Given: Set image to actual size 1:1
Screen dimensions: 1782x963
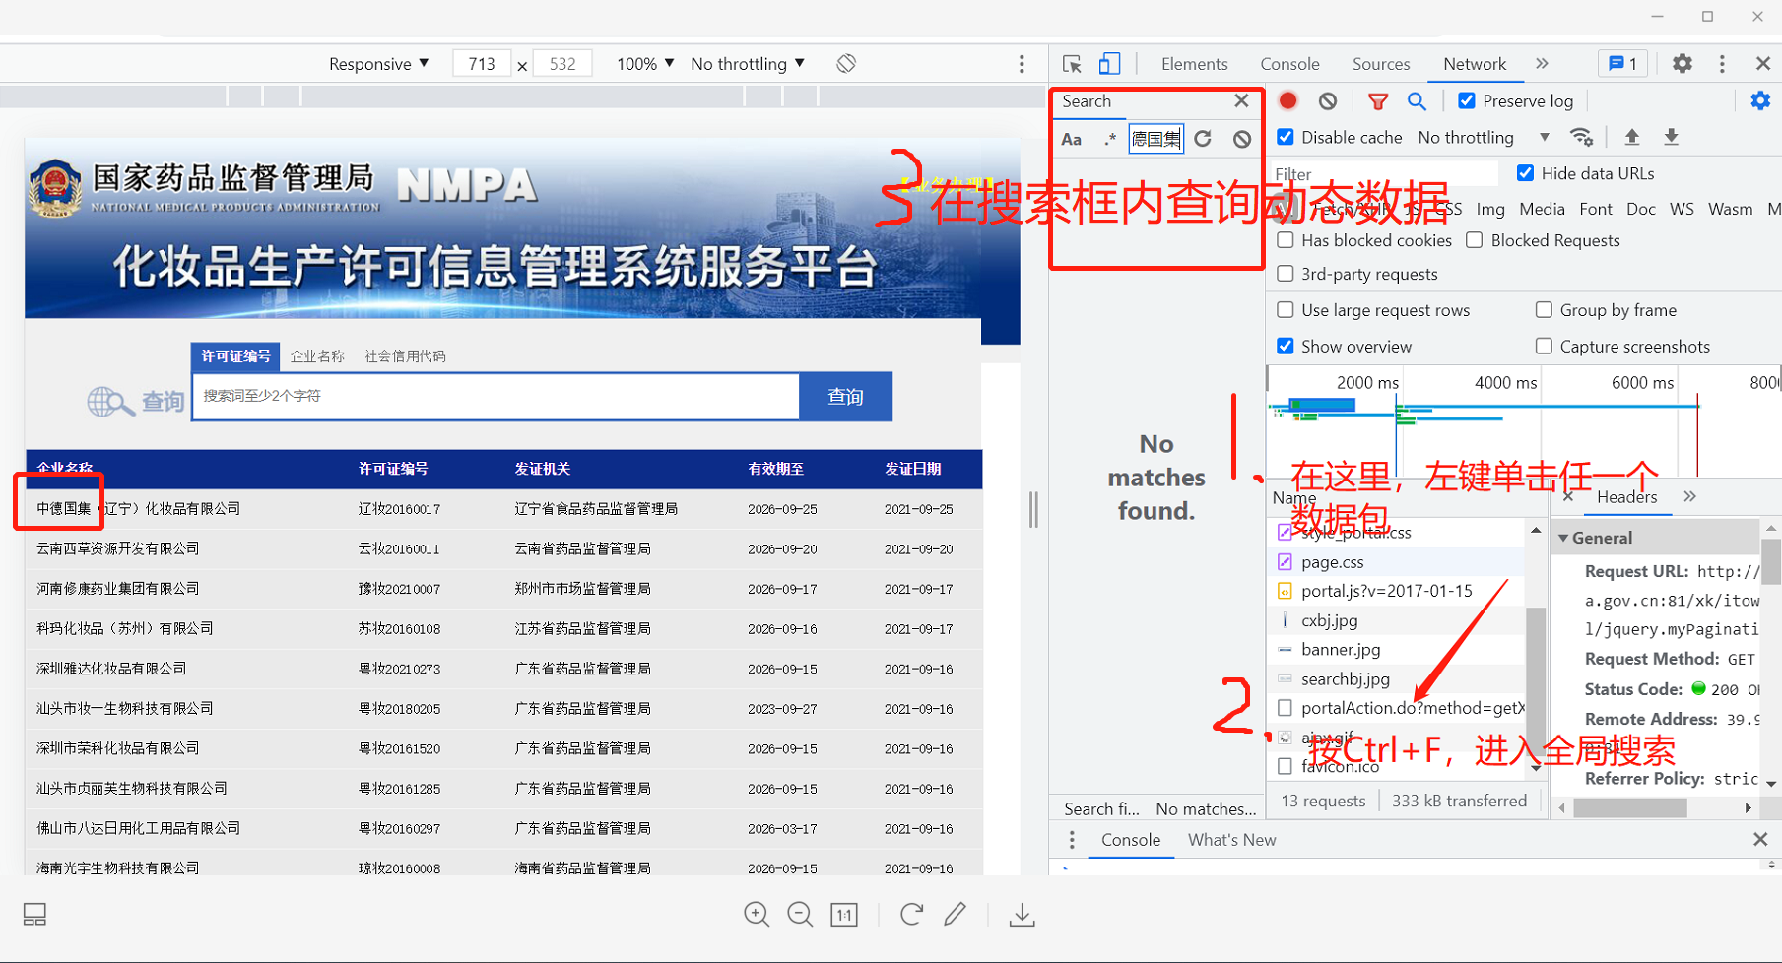Looking at the screenshot, I should point(844,915).
